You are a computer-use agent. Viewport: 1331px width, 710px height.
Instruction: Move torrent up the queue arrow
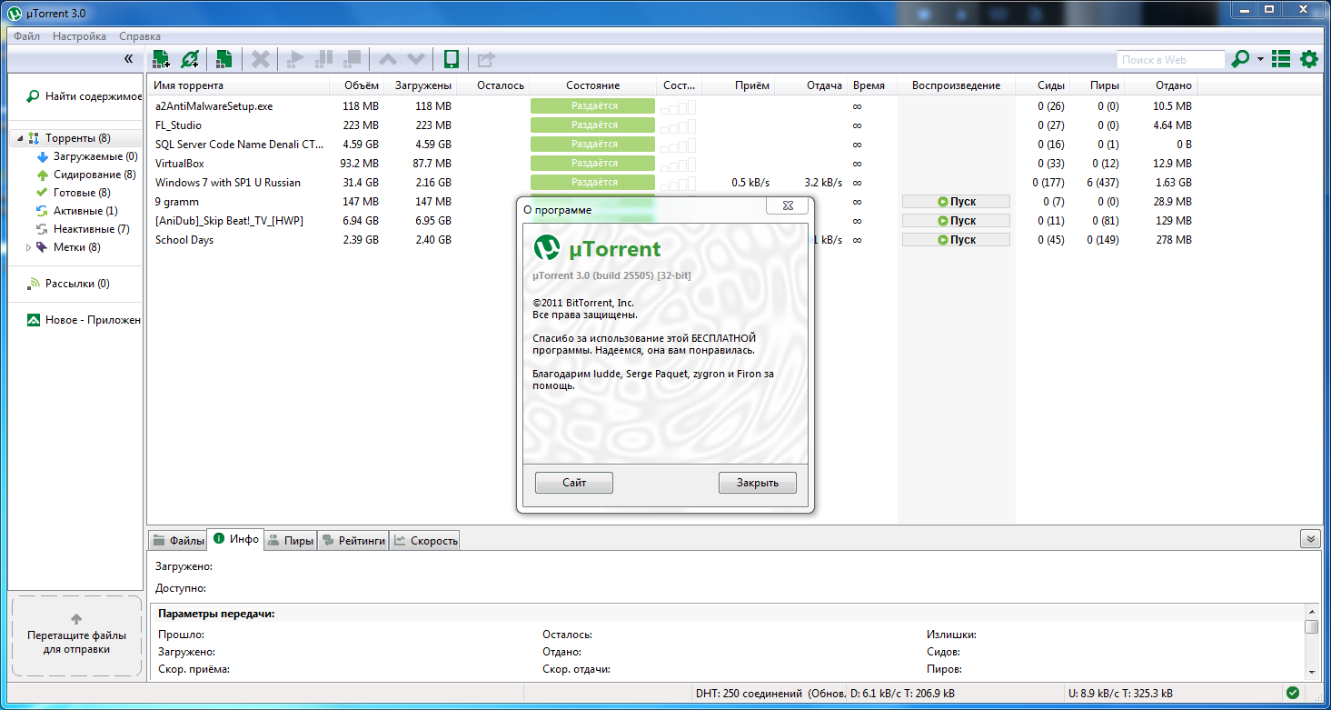click(x=388, y=60)
